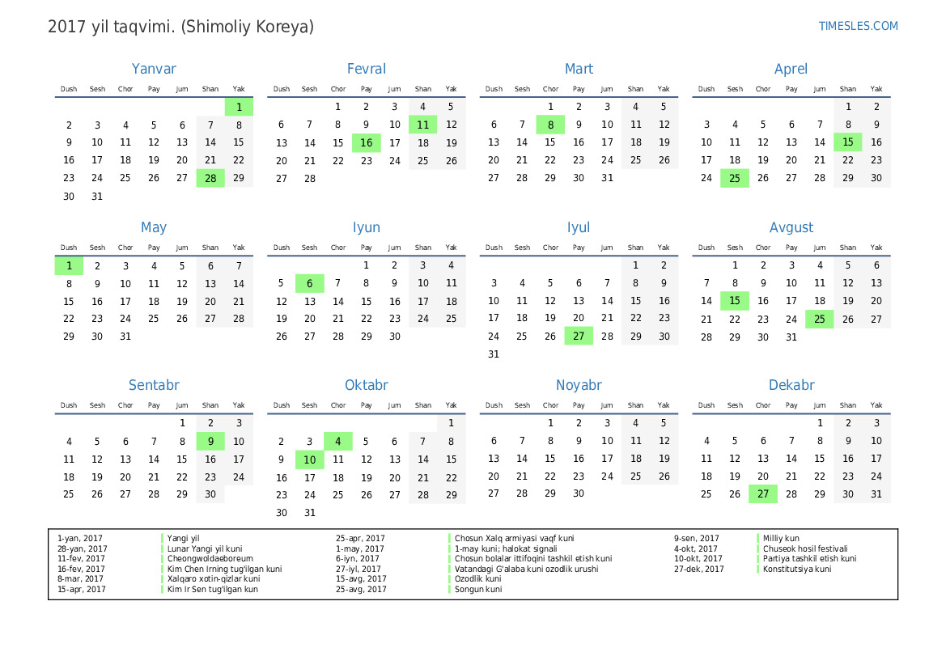The image size is (946, 669).
Task: Click holiday 'Chosun Xalq armiyasi vaqf kuni'
Action: (514, 538)
